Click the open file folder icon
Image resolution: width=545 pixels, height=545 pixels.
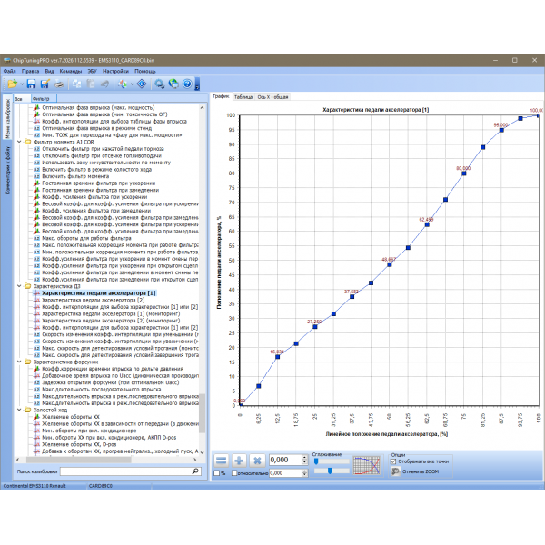pyautogui.click(x=12, y=84)
